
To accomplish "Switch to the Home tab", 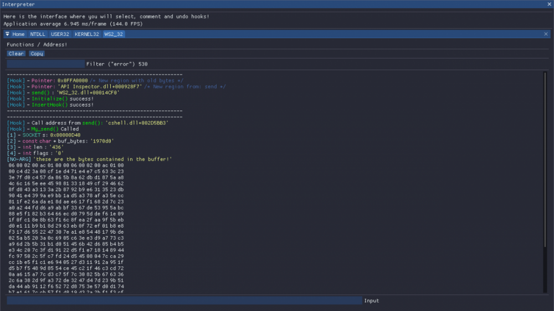I will point(18,34).
